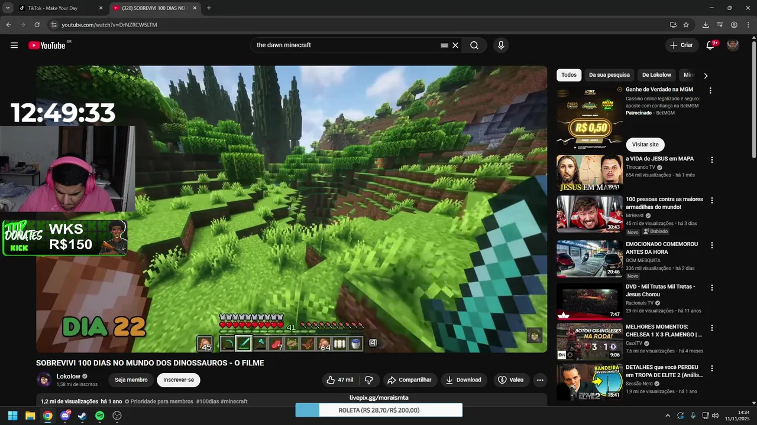Open a VIDA de JESUS em MAPA thumbnail

pos(590,174)
